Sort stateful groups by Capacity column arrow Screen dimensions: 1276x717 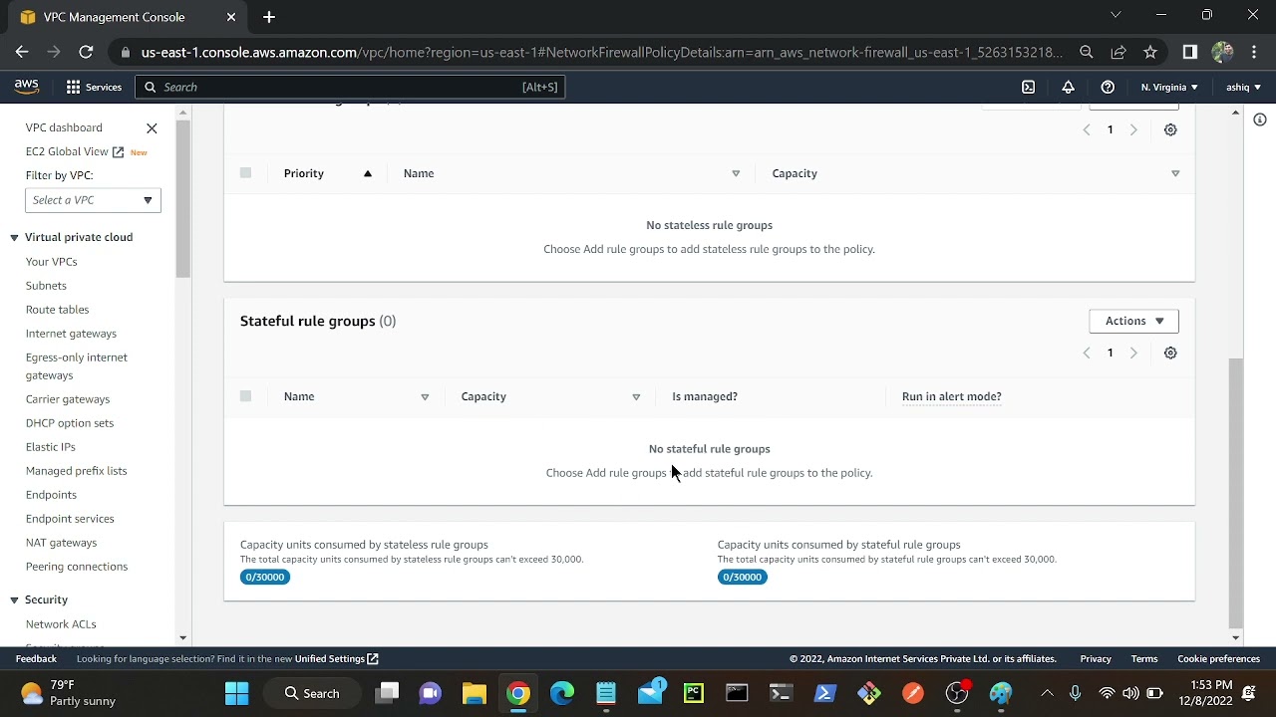(x=636, y=396)
